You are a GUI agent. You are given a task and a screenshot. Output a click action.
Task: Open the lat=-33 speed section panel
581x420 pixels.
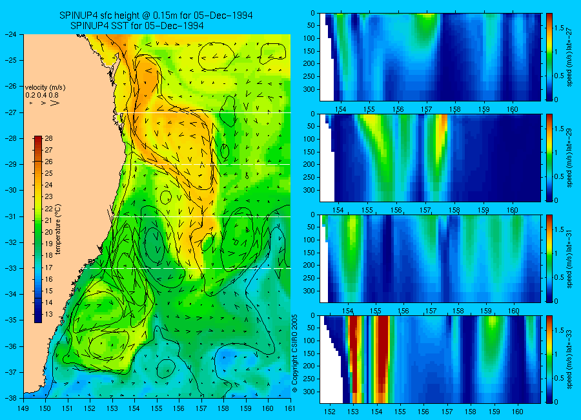(x=430, y=359)
